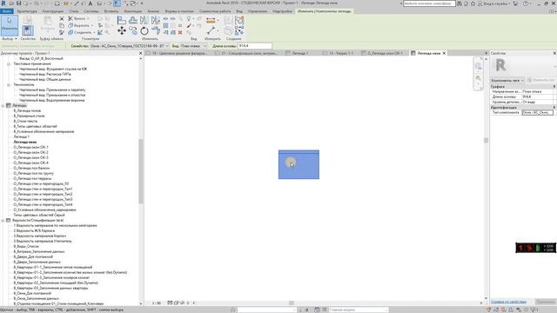Open the Вид (View) dropdown in options bar

(x=193, y=46)
